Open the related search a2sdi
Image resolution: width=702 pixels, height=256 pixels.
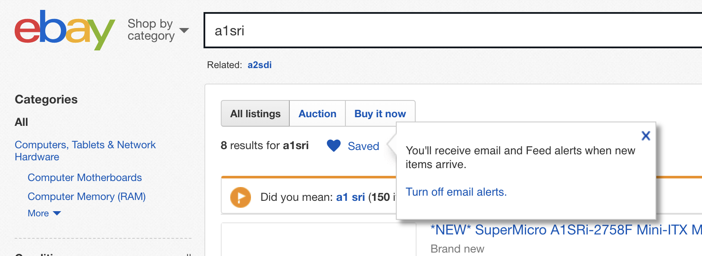[x=260, y=65]
